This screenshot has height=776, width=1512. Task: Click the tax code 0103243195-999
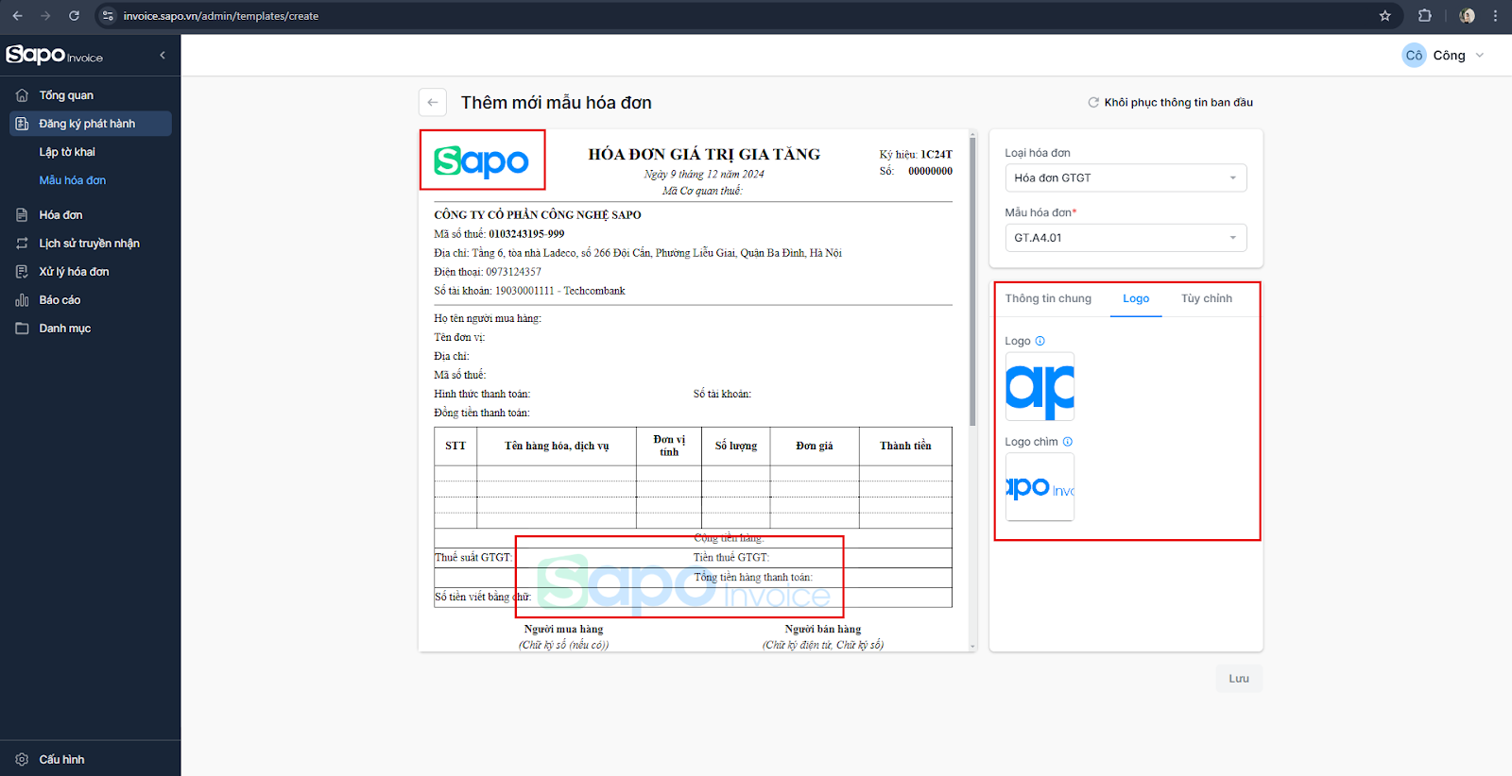526,234
